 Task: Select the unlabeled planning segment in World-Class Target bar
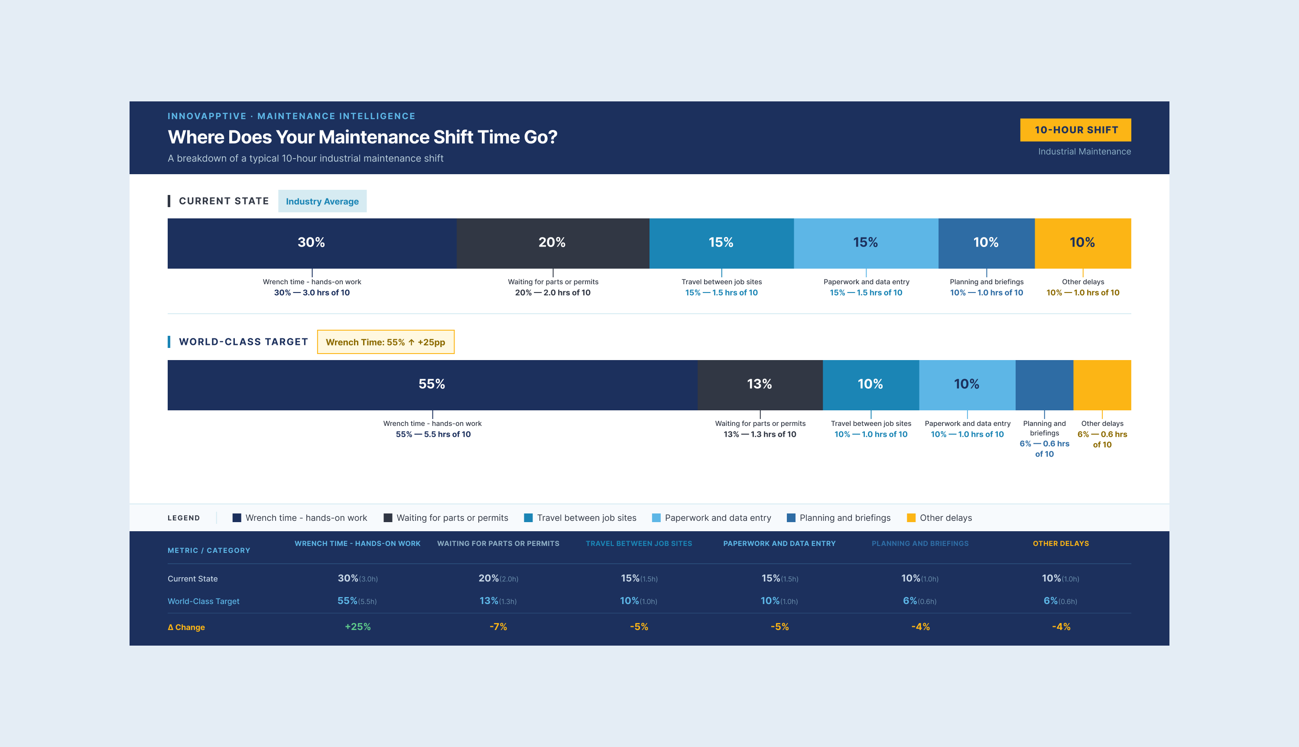[1045, 385]
